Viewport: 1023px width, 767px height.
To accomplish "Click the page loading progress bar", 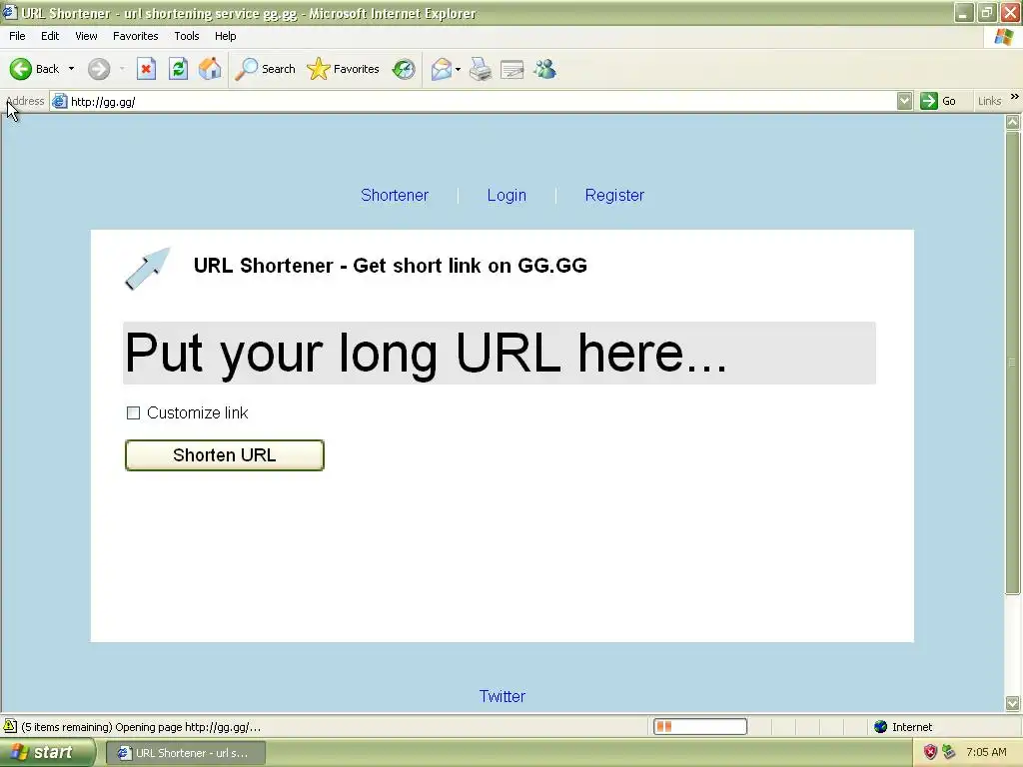I will [700, 727].
